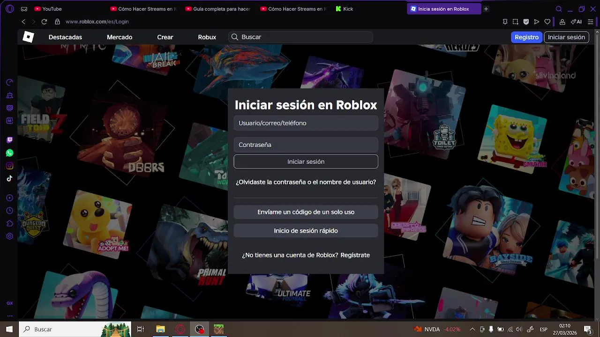
Task: Open the Windows Start menu
Action: (9, 329)
